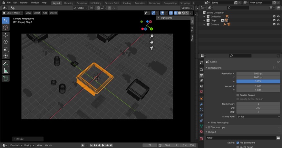This screenshot has height=148, width=282.
Task: Click the Options button in header
Action: click(187, 8)
